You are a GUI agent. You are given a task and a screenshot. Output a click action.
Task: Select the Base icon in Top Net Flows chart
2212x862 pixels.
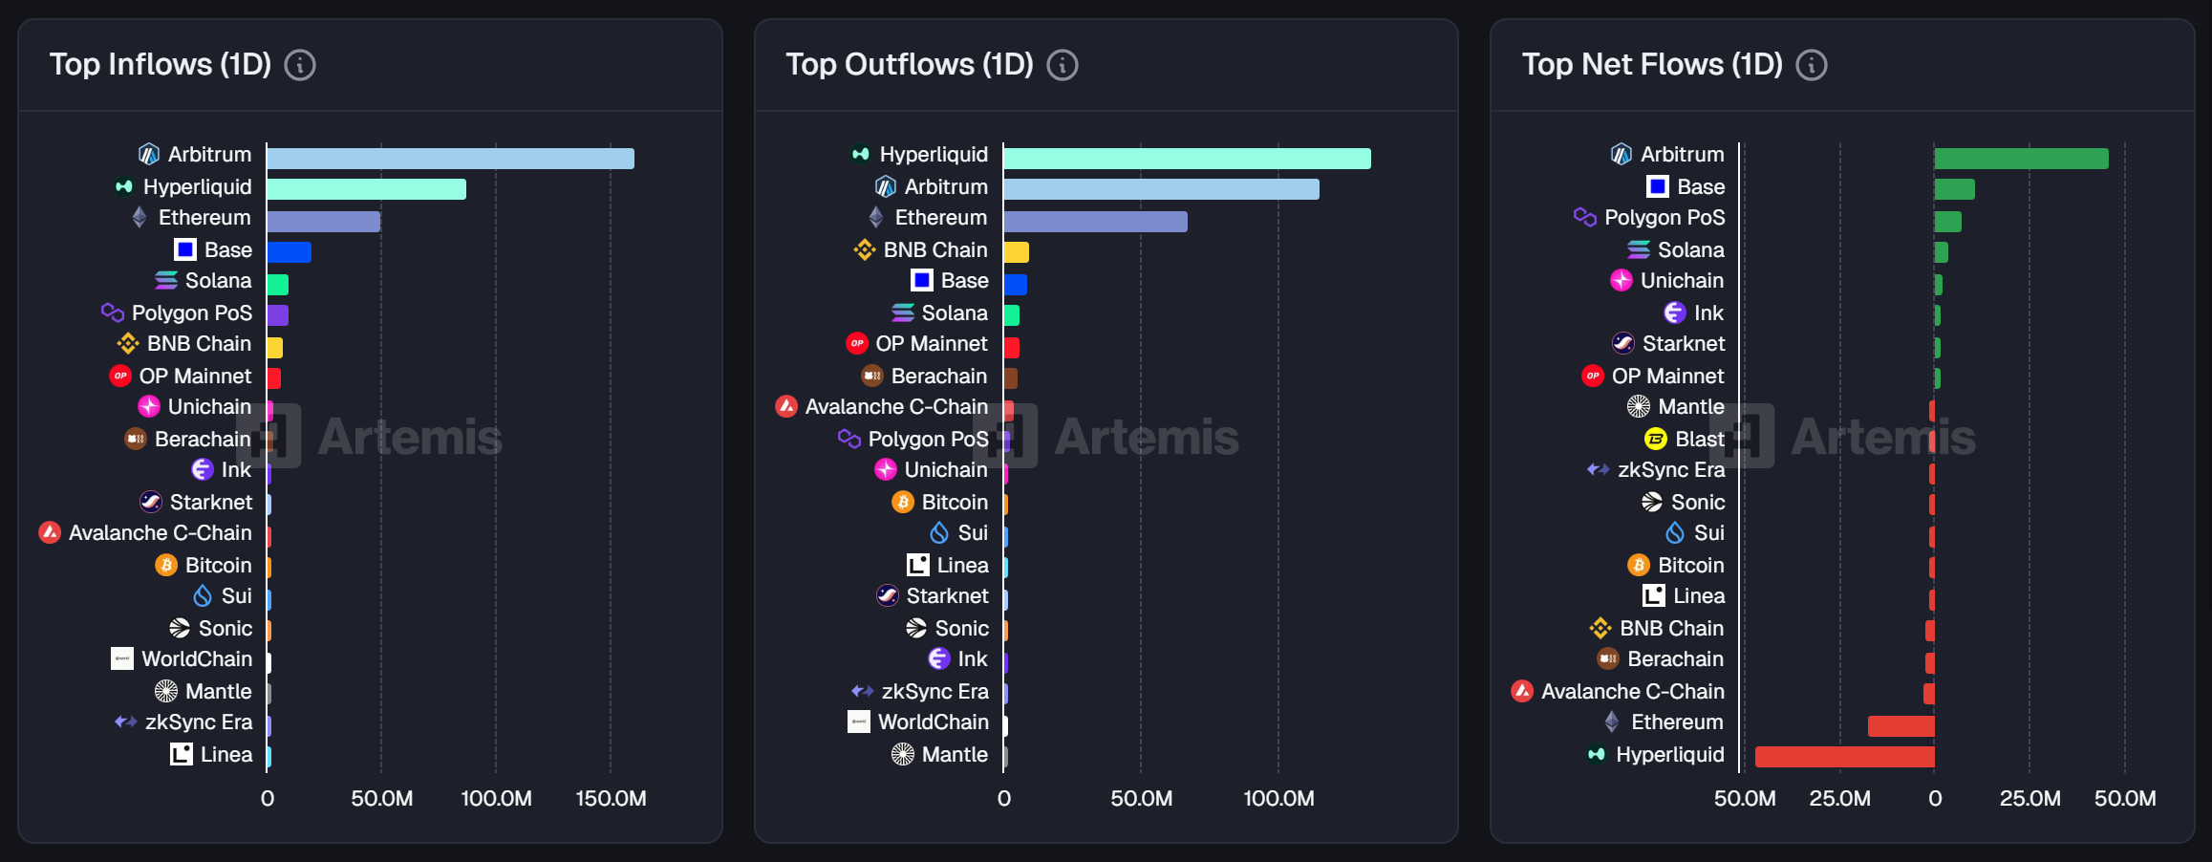click(1658, 186)
